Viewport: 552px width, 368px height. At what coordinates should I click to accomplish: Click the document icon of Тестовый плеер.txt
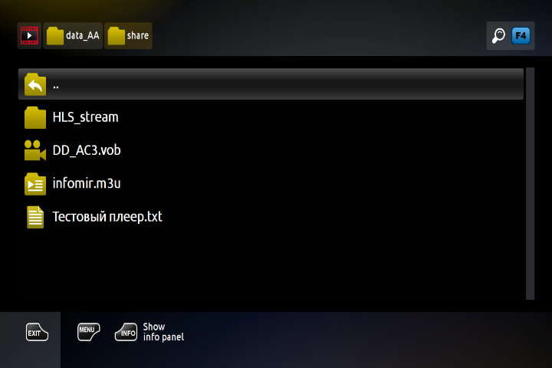pyautogui.click(x=35, y=217)
